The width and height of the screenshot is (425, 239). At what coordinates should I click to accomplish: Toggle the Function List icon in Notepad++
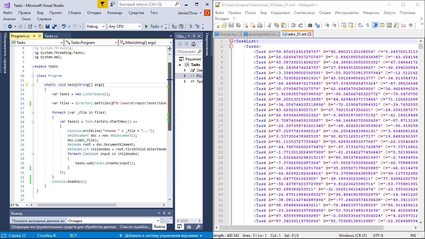[x=397, y=26]
